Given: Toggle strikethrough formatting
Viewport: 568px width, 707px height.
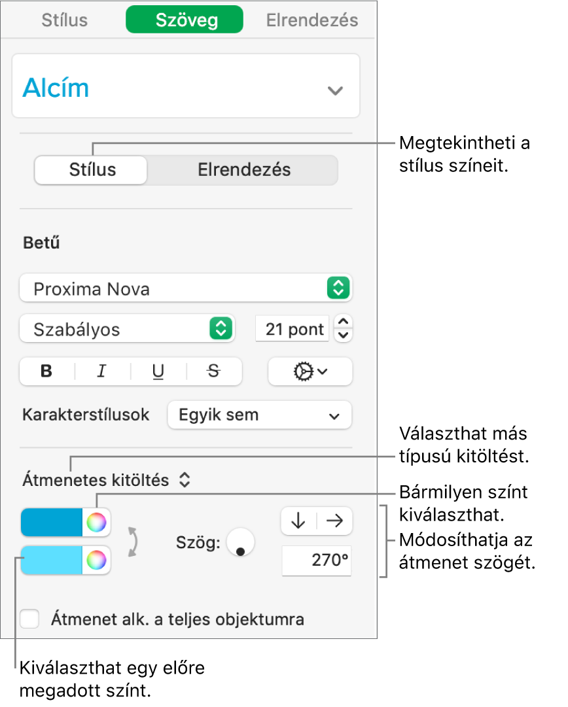Looking at the screenshot, I should pyautogui.click(x=213, y=371).
